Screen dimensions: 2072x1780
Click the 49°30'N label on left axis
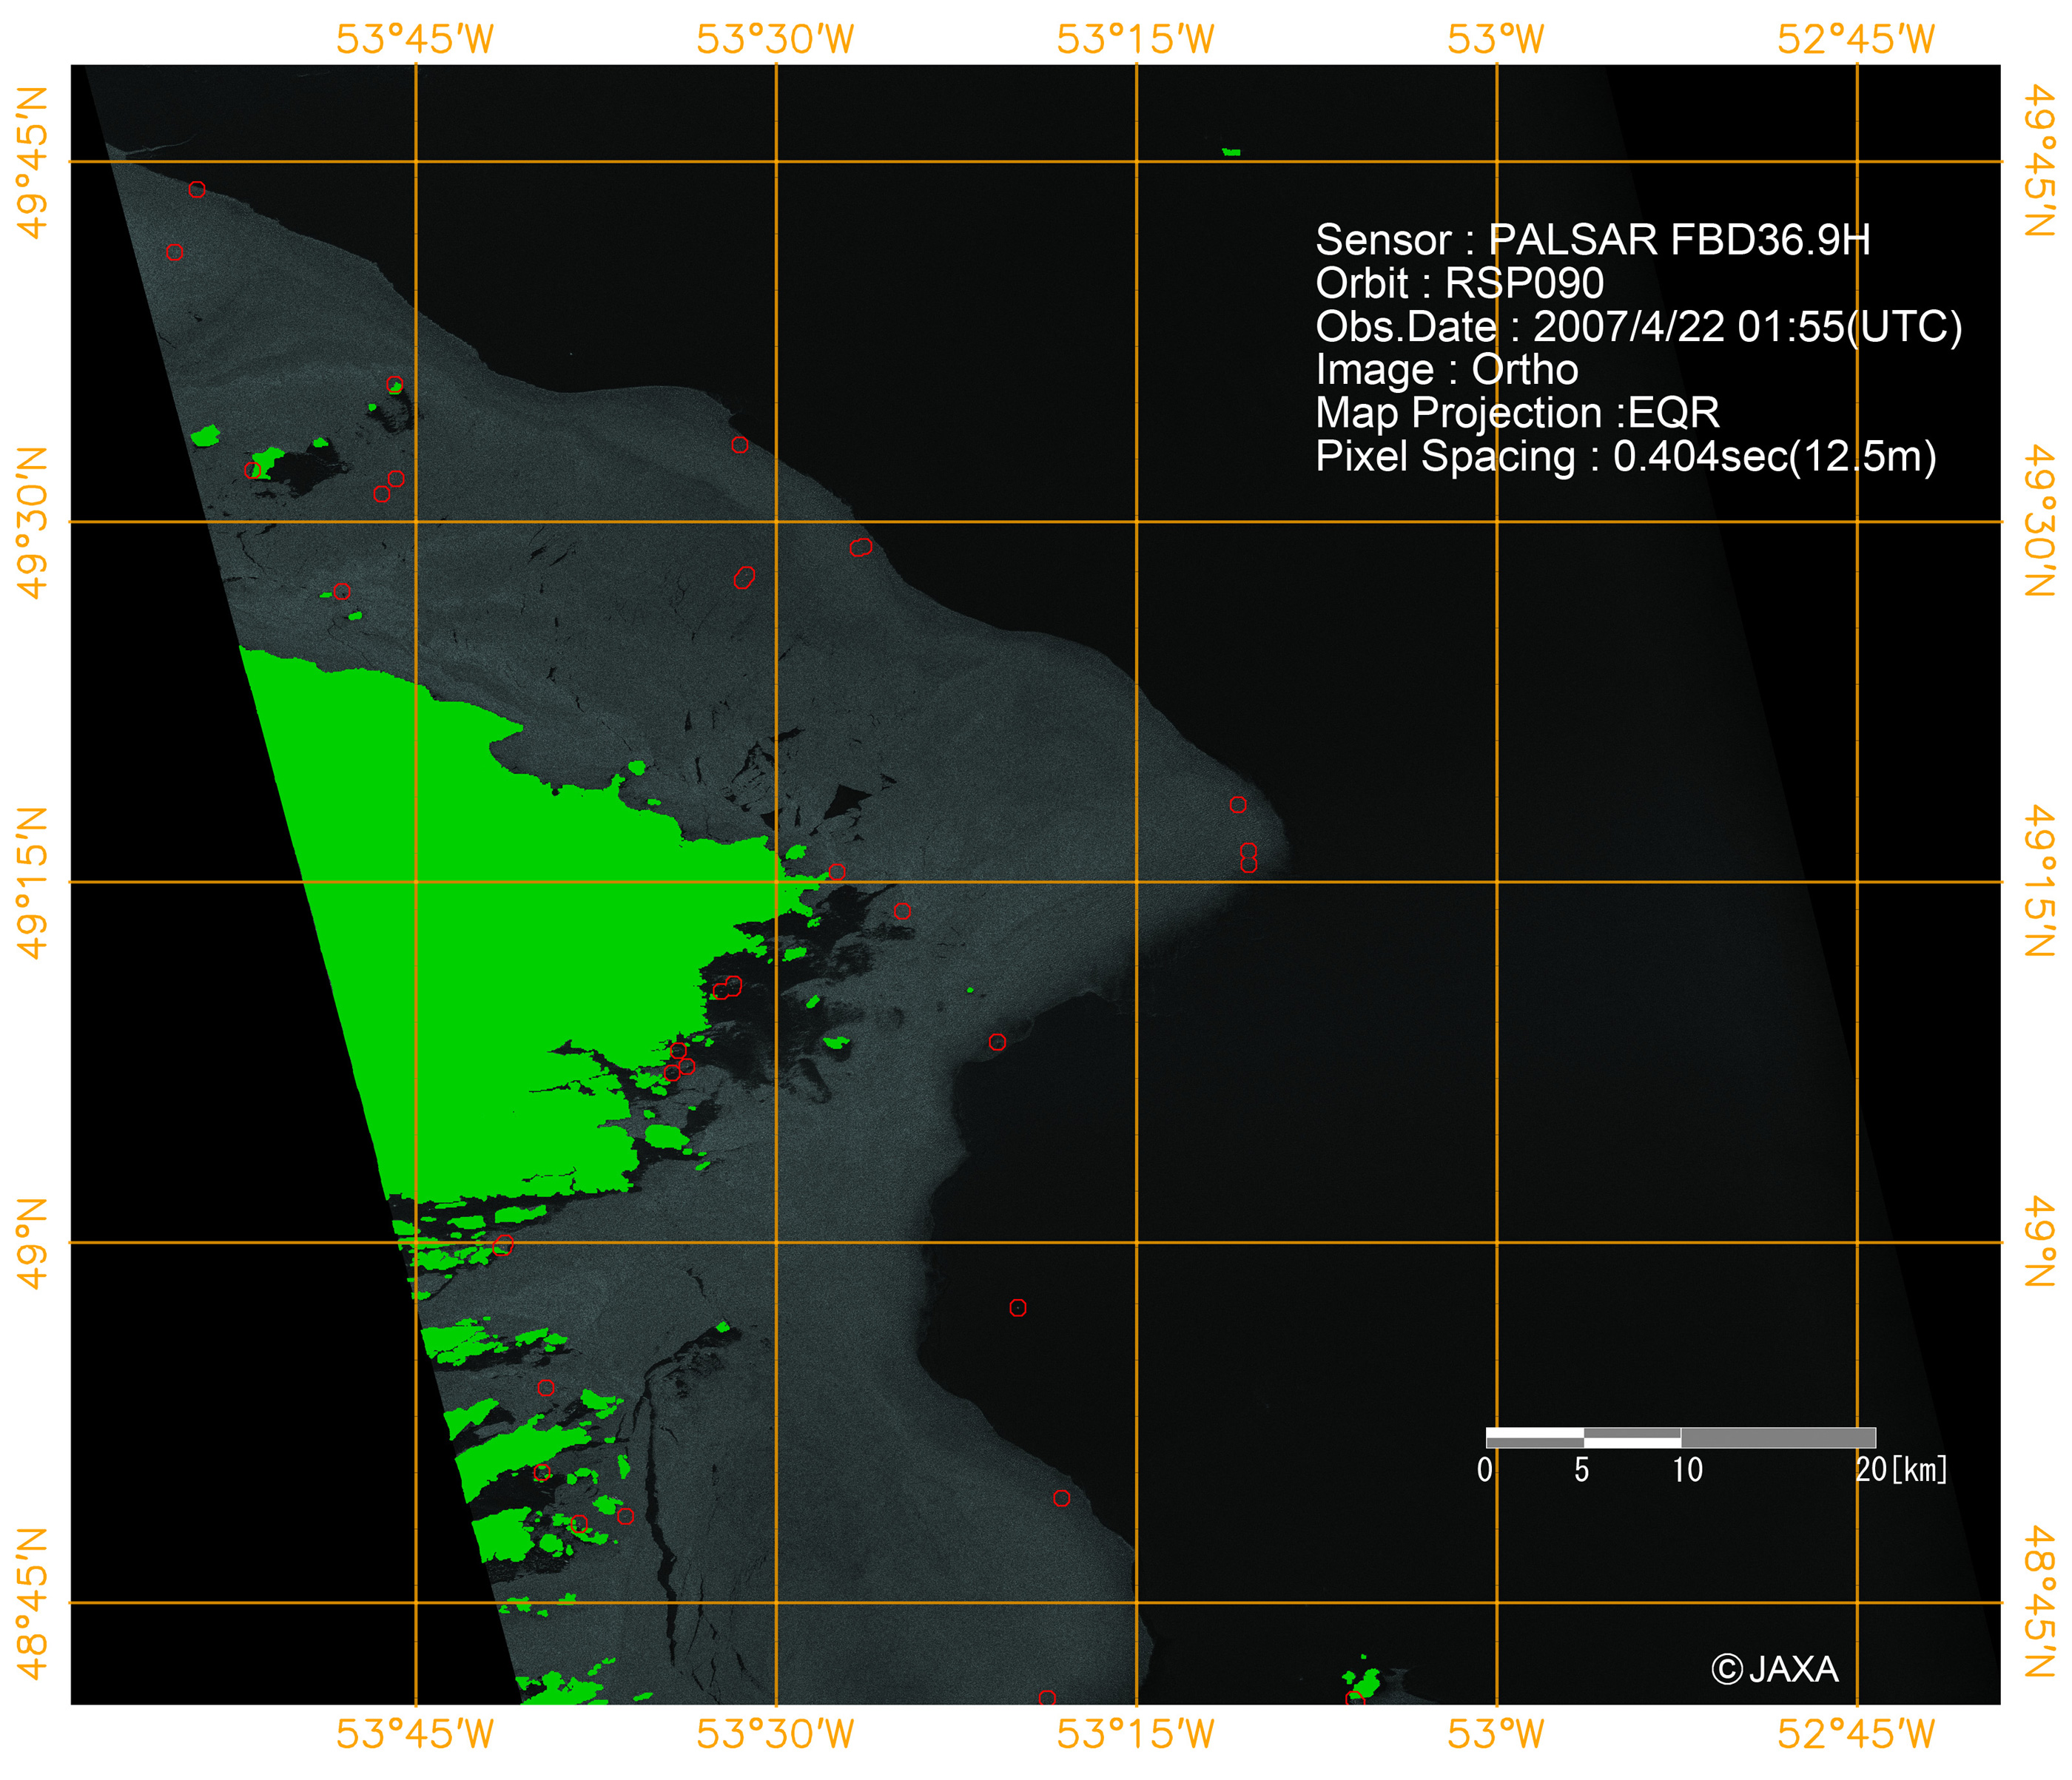click(32, 522)
